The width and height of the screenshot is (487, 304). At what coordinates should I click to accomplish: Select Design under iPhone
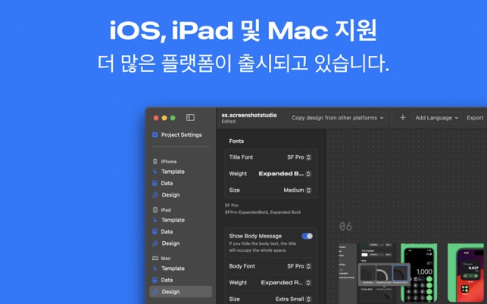point(170,195)
